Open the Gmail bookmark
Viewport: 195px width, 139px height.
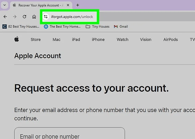pyautogui.click(x=121, y=26)
